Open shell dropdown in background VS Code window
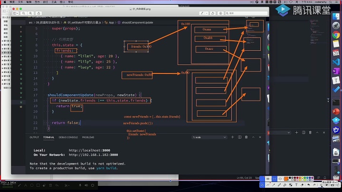The width and height of the screenshot is (342, 192). click(289, 133)
